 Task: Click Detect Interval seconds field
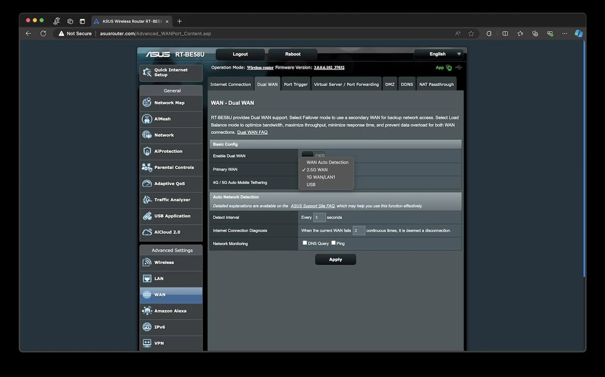(319, 217)
